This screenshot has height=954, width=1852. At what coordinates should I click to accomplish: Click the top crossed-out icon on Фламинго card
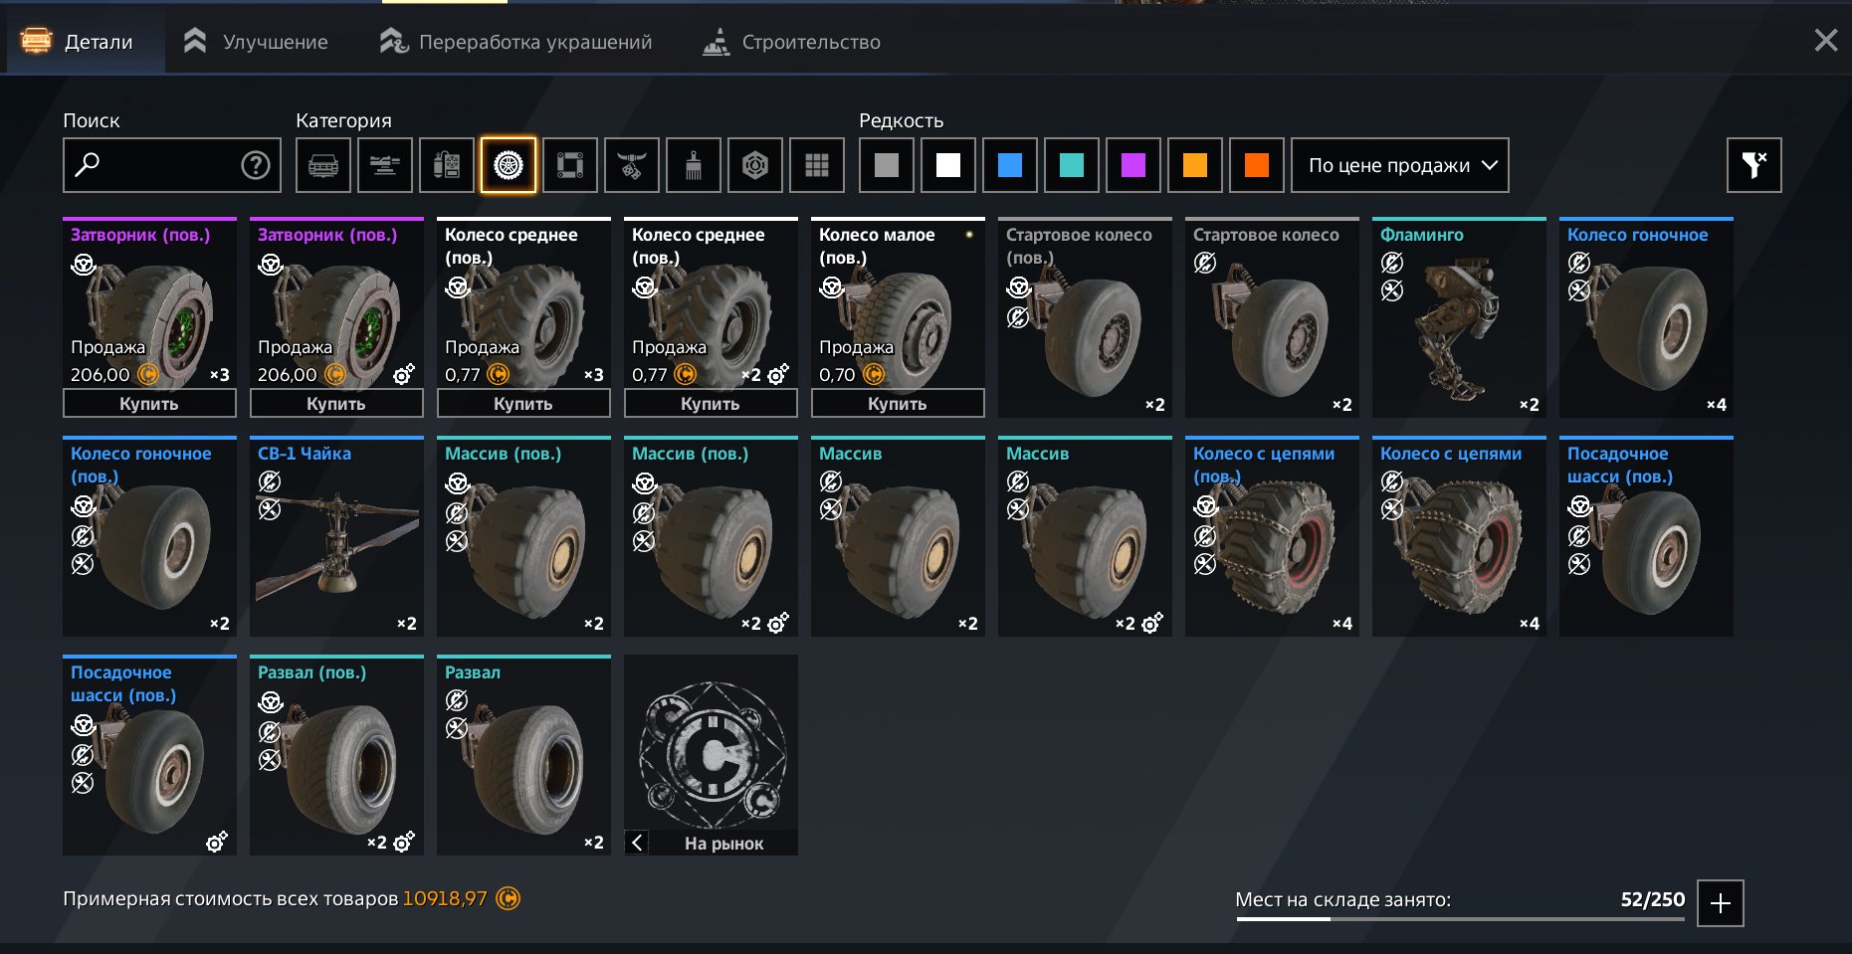pyautogui.click(x=1392, y=264)
